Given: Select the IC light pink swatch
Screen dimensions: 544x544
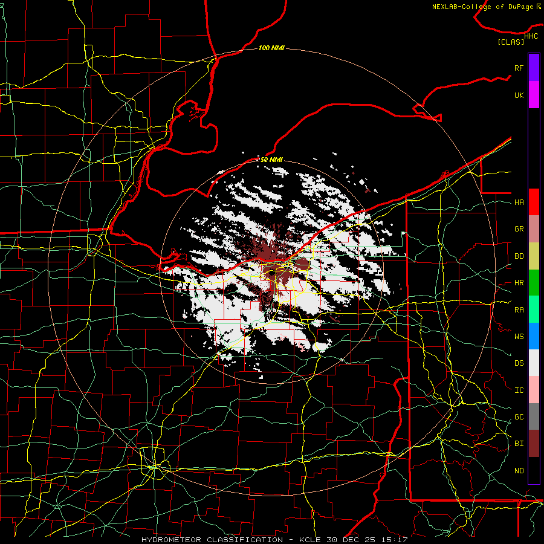Looking at the screenshot, I should tap(534, 390).
